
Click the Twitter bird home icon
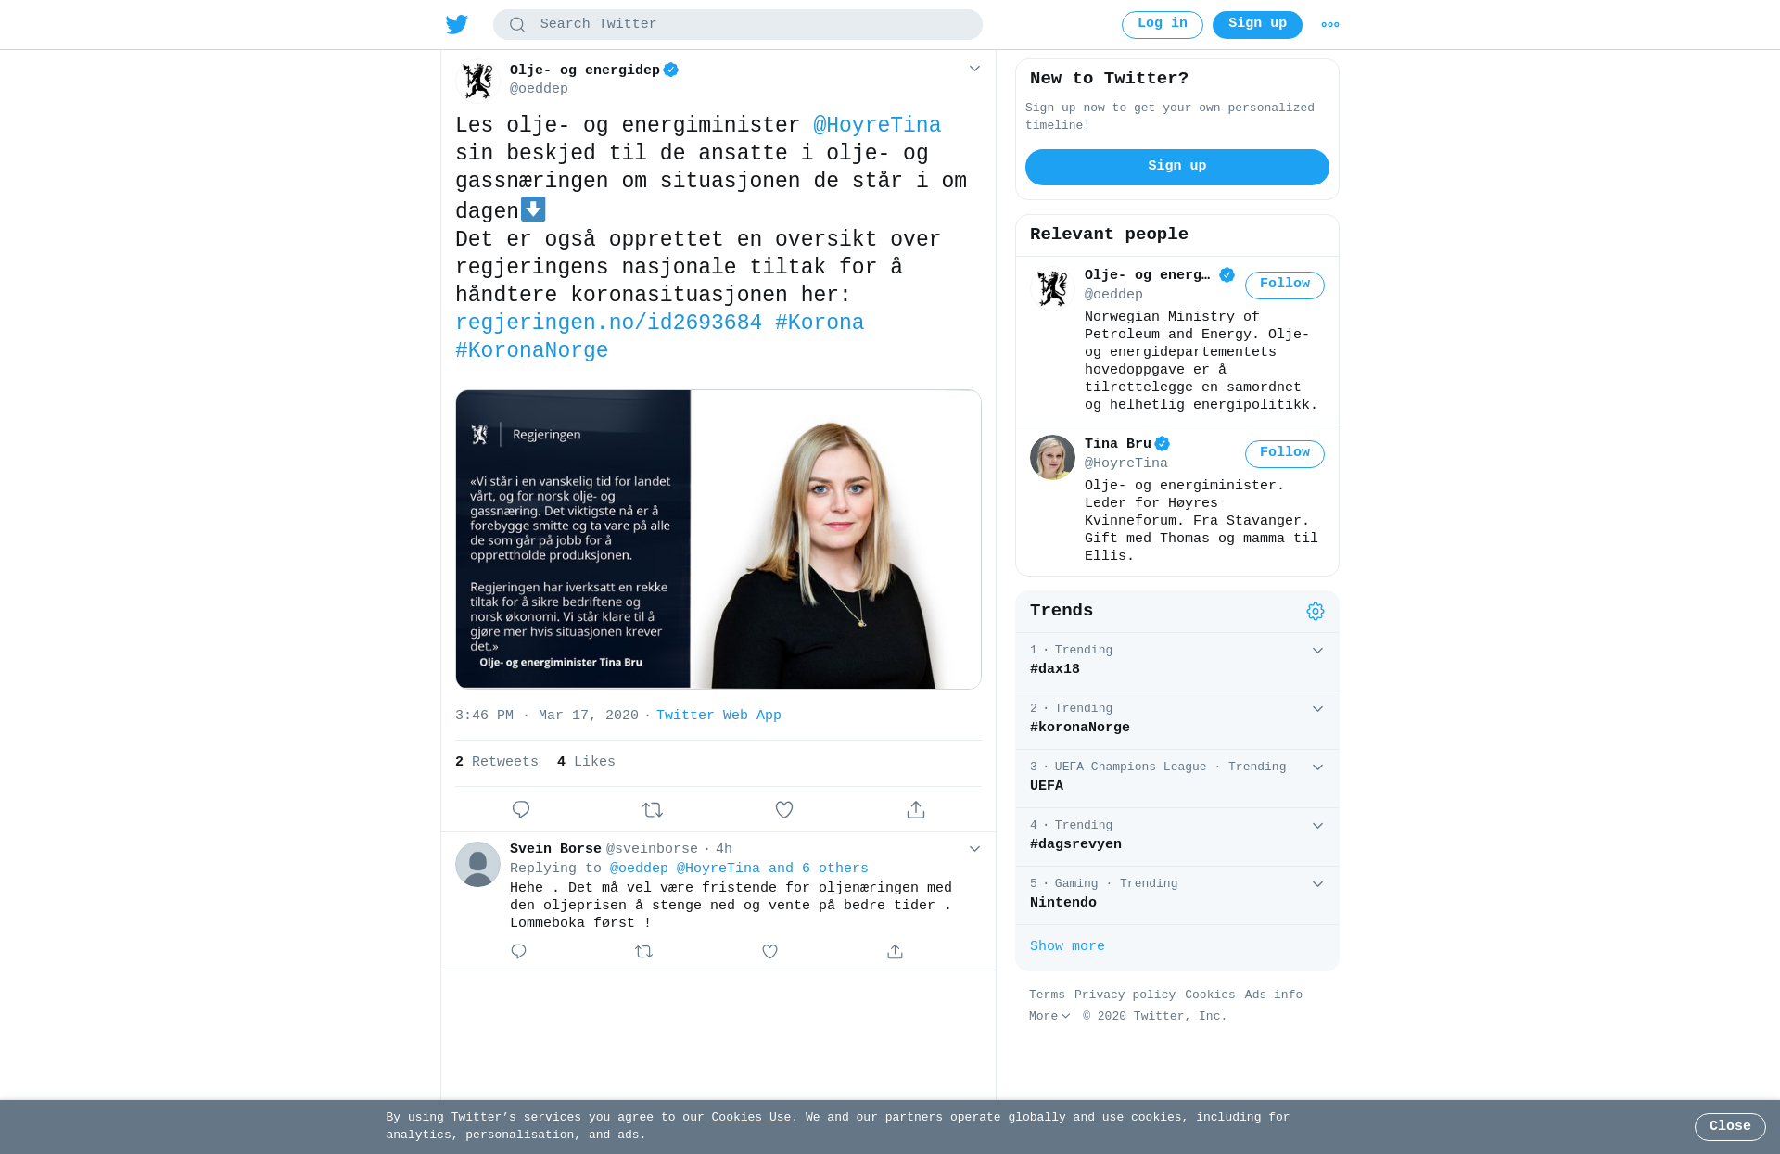pyautogui.click(x=457, y=24)
